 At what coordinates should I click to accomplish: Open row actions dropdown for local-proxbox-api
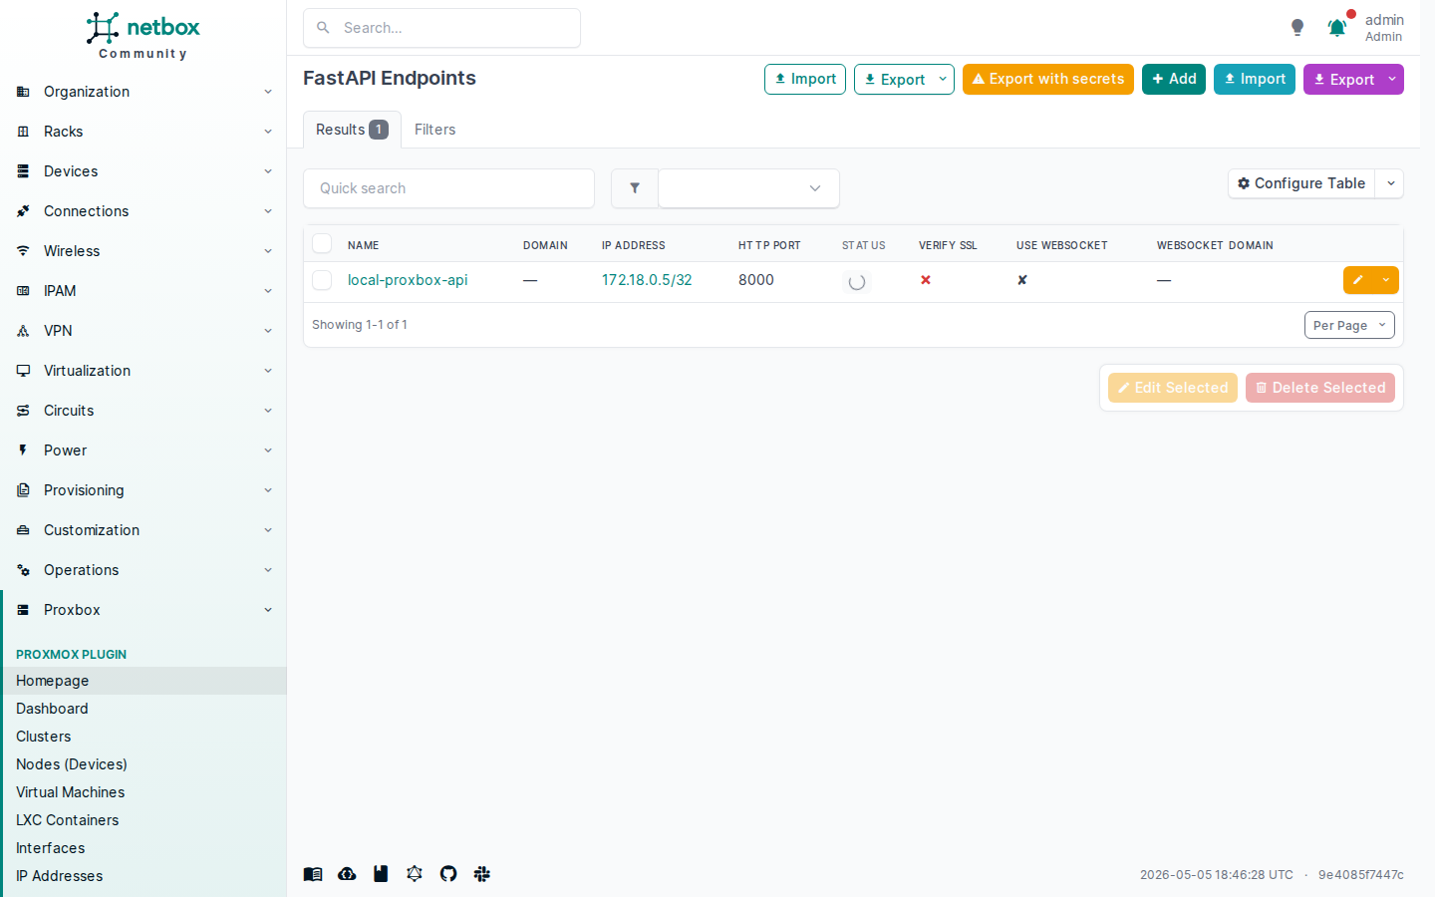[1385, 280]
